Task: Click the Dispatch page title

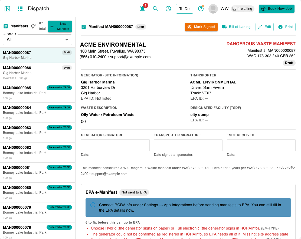Action: click(x=39, y=9)
